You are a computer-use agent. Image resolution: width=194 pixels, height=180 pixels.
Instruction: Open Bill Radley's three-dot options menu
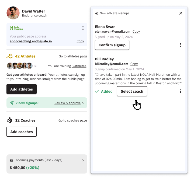click(x=181, y=91)
